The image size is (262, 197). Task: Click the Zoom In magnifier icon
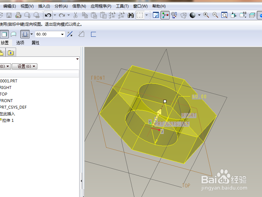(x=206, y=15)
